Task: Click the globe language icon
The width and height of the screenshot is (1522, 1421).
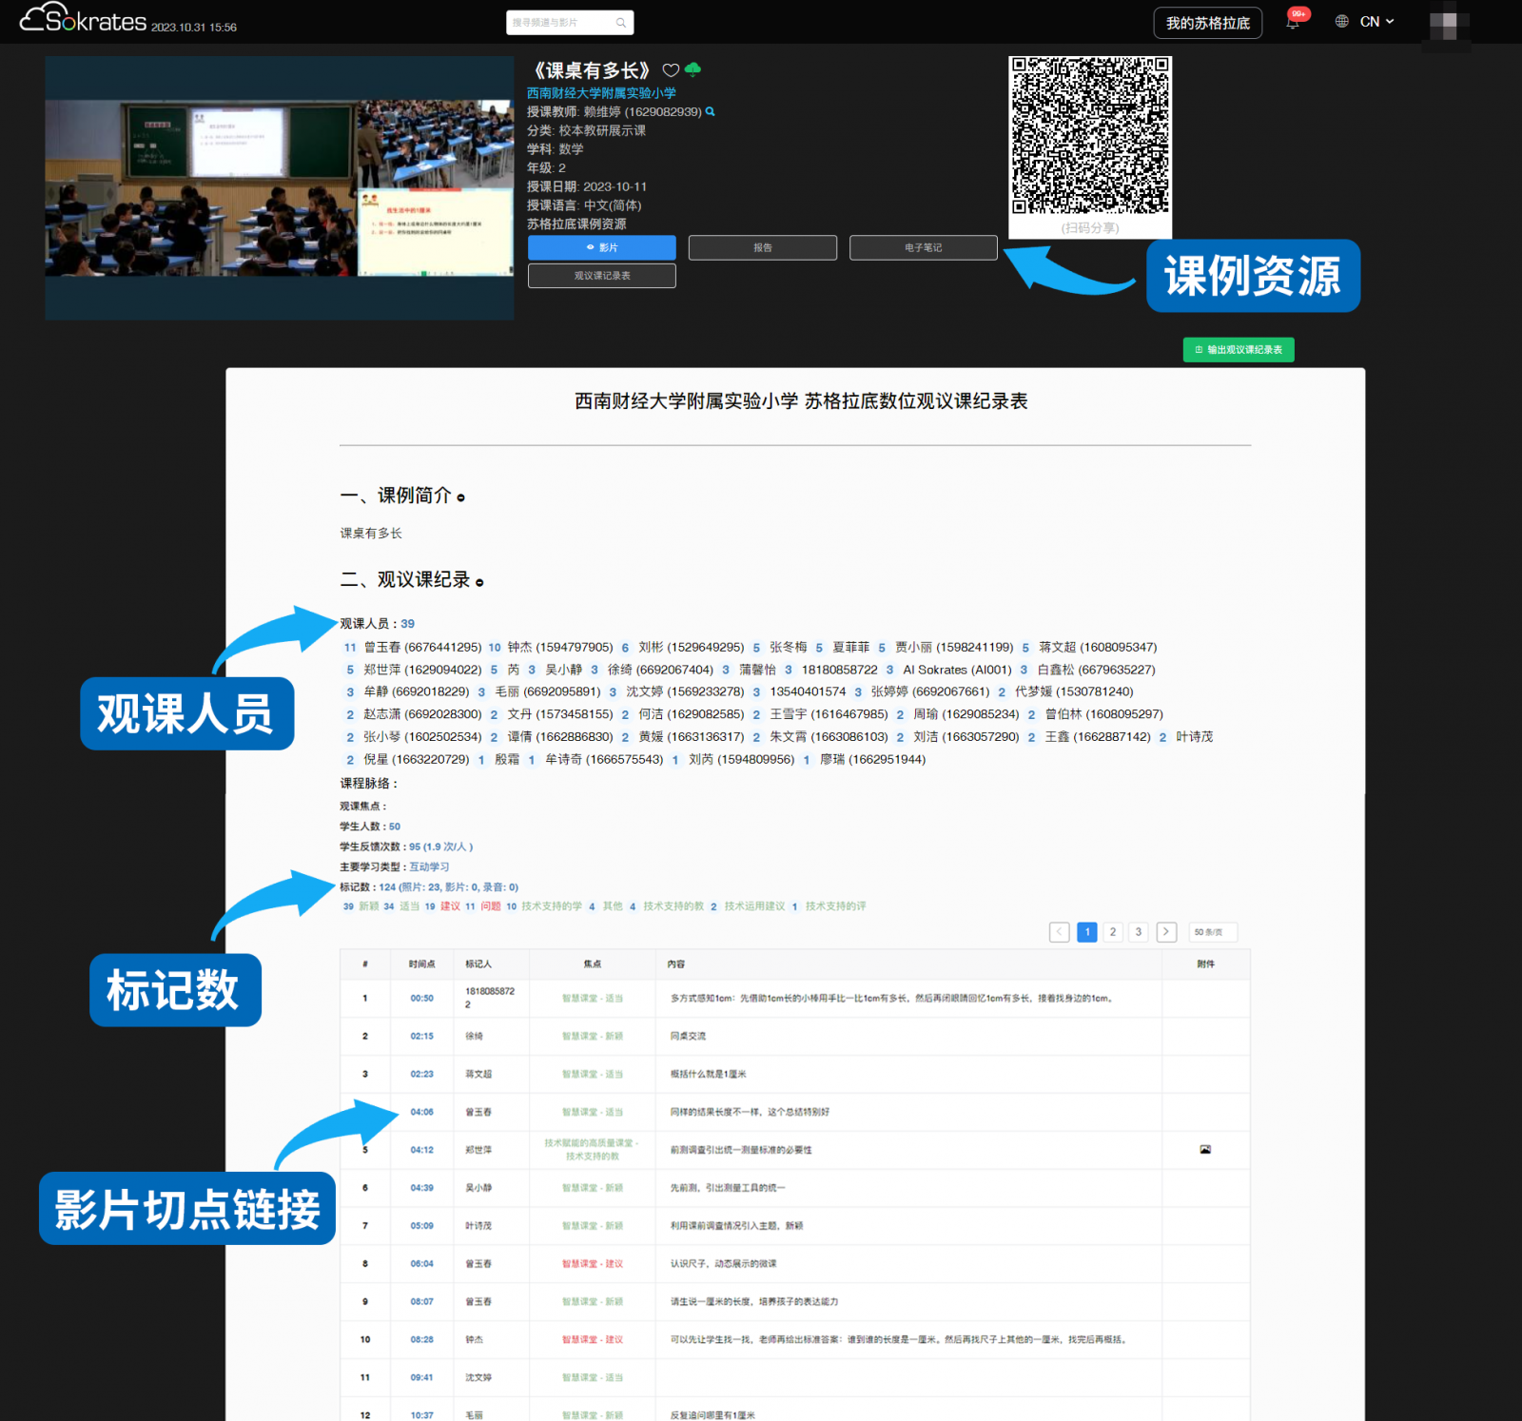Action: tap(1341, 22)
